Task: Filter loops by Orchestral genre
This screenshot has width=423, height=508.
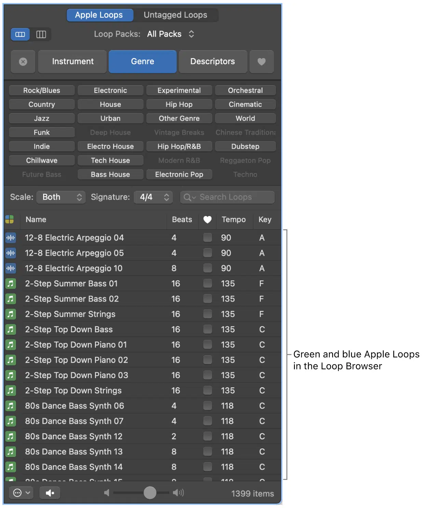Action: (x=245, y=91)
